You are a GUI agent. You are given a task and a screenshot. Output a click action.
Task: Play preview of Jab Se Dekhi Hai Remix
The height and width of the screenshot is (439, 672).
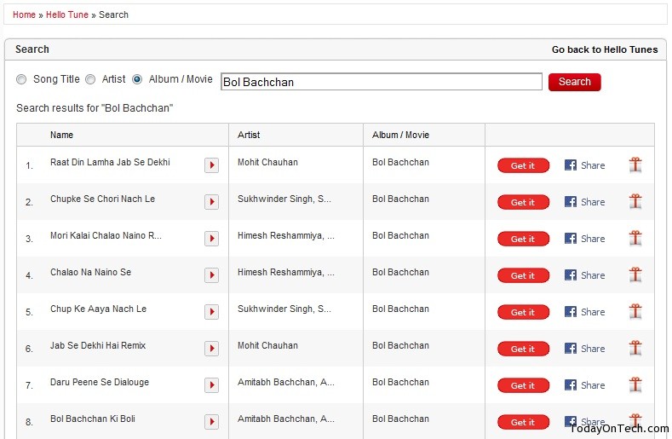(212, 349)
